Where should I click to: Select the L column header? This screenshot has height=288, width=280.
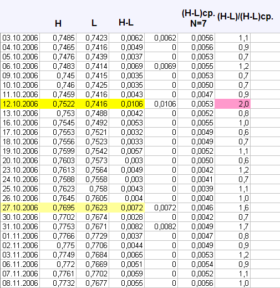point(94,23)
